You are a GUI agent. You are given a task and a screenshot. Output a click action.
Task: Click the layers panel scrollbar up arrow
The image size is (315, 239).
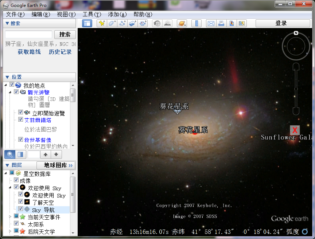[73, 173]
